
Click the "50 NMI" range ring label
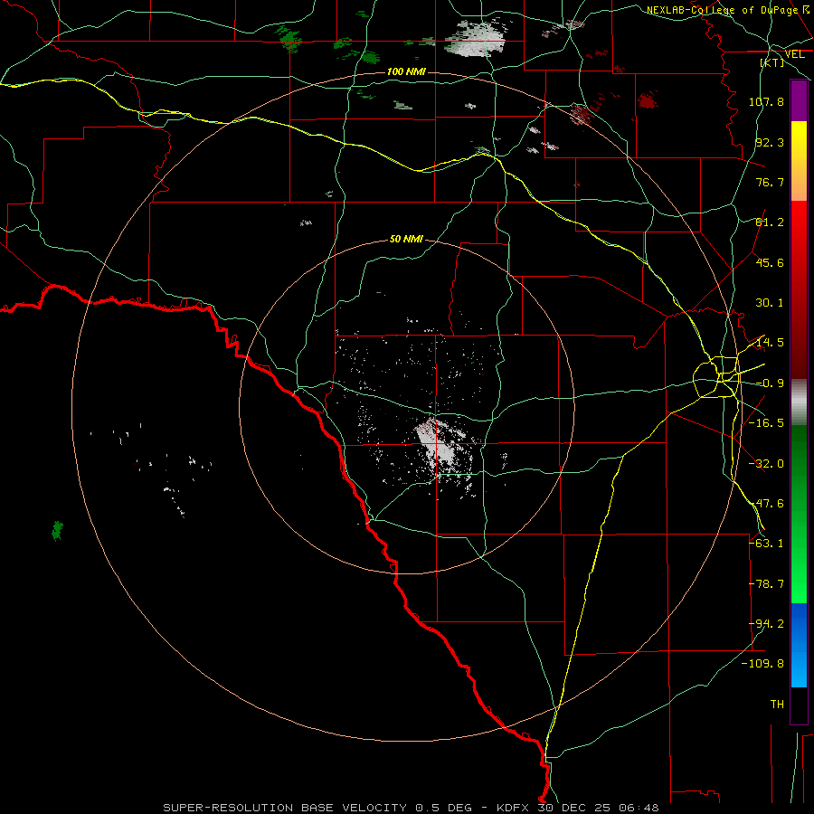(x=406, y=239)
